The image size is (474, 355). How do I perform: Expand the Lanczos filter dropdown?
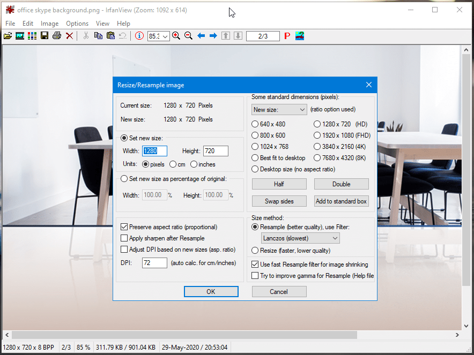pyautogui.click(x=300, y=238)
